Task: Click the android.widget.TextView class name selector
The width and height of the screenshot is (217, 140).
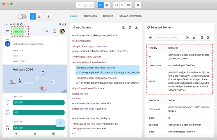Action: (x=182, y=65)
